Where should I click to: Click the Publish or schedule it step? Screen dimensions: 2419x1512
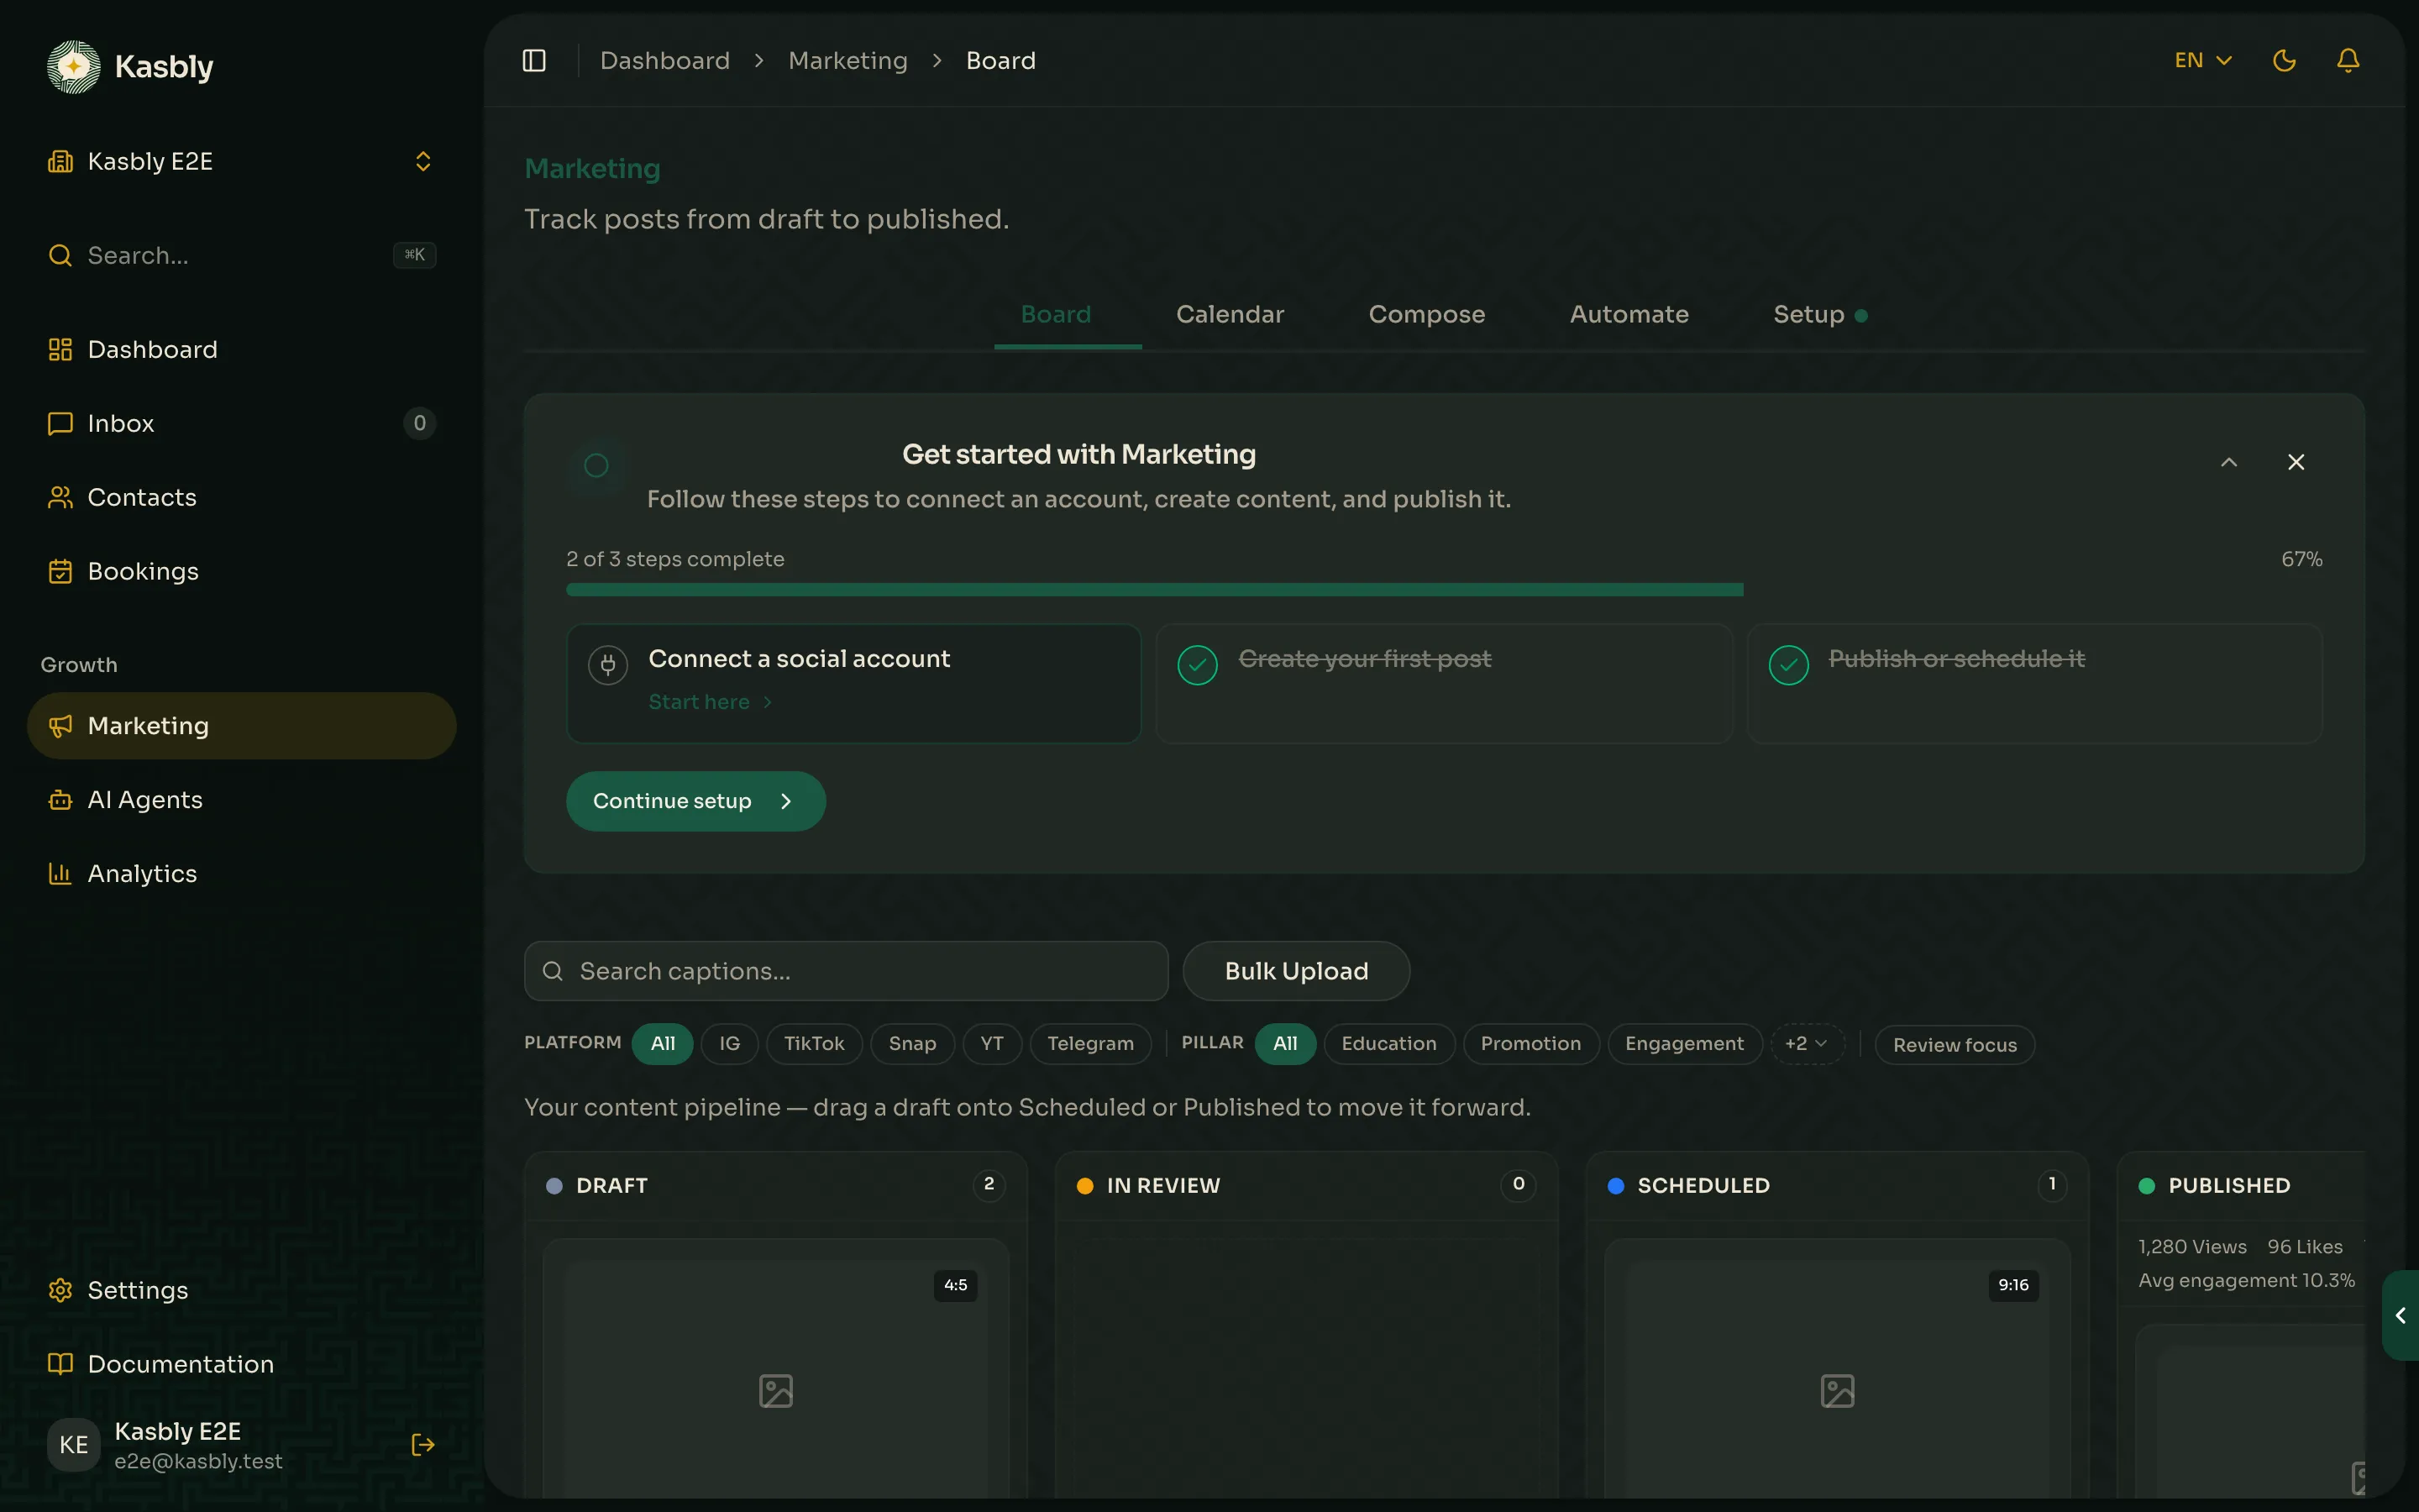pos(2035,684)
